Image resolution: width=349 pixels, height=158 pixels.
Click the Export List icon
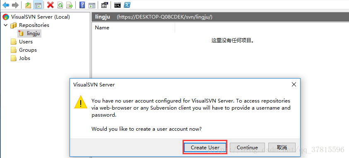[x=70, y=5]
